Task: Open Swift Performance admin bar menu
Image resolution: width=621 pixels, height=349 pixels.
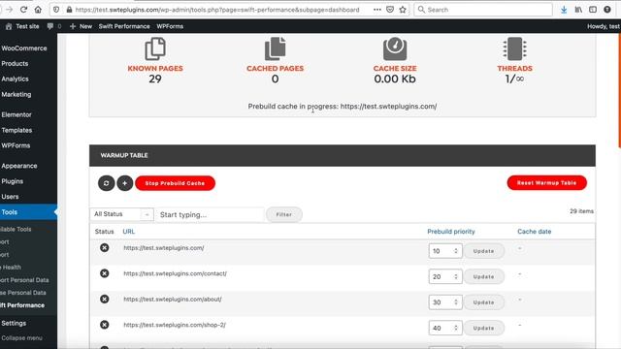Action: 124,26
